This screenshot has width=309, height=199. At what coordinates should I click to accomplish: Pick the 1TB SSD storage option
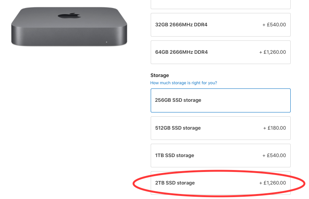point(220,156)
